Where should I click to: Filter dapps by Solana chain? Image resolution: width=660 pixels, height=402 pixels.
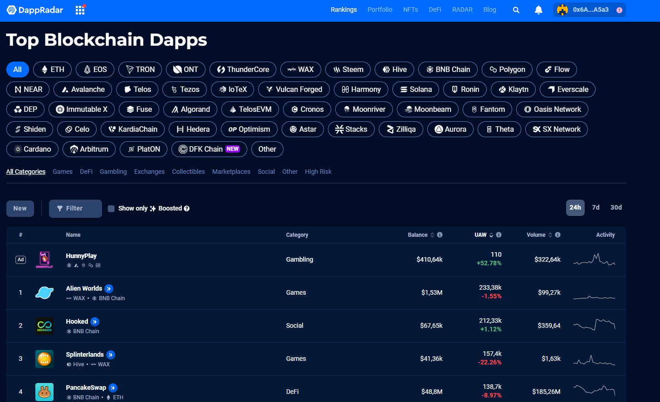pos(416,89)
